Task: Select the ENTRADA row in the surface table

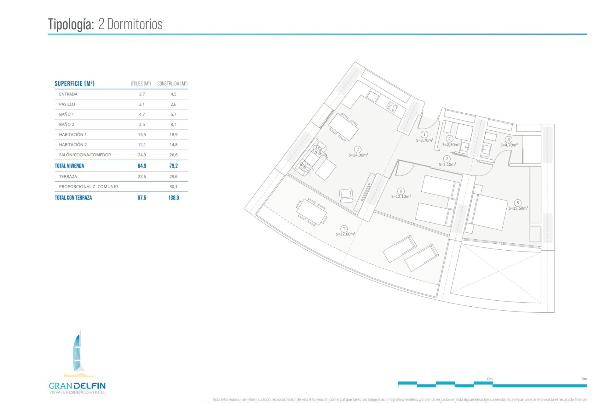Action: tap(68, 94)
